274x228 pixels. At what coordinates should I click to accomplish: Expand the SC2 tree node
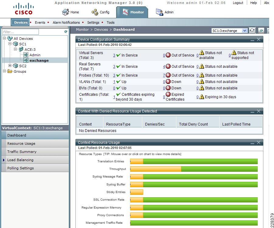10,66
